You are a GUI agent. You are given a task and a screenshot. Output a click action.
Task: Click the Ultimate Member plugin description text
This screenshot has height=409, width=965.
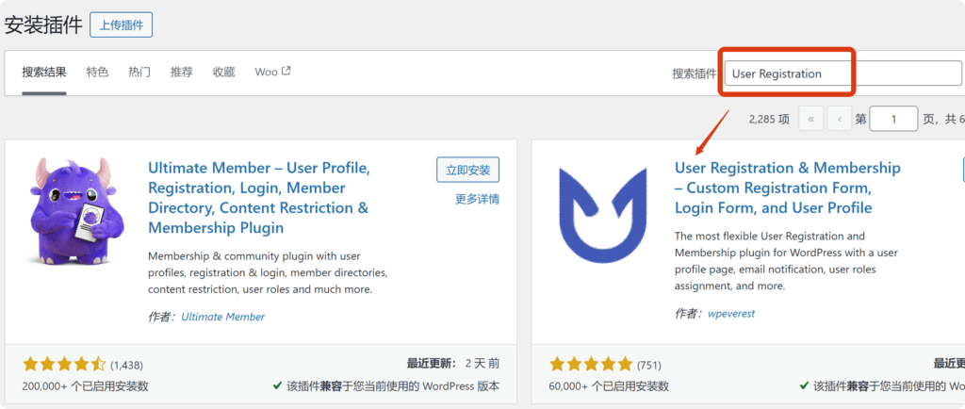(x=268, y=272)
